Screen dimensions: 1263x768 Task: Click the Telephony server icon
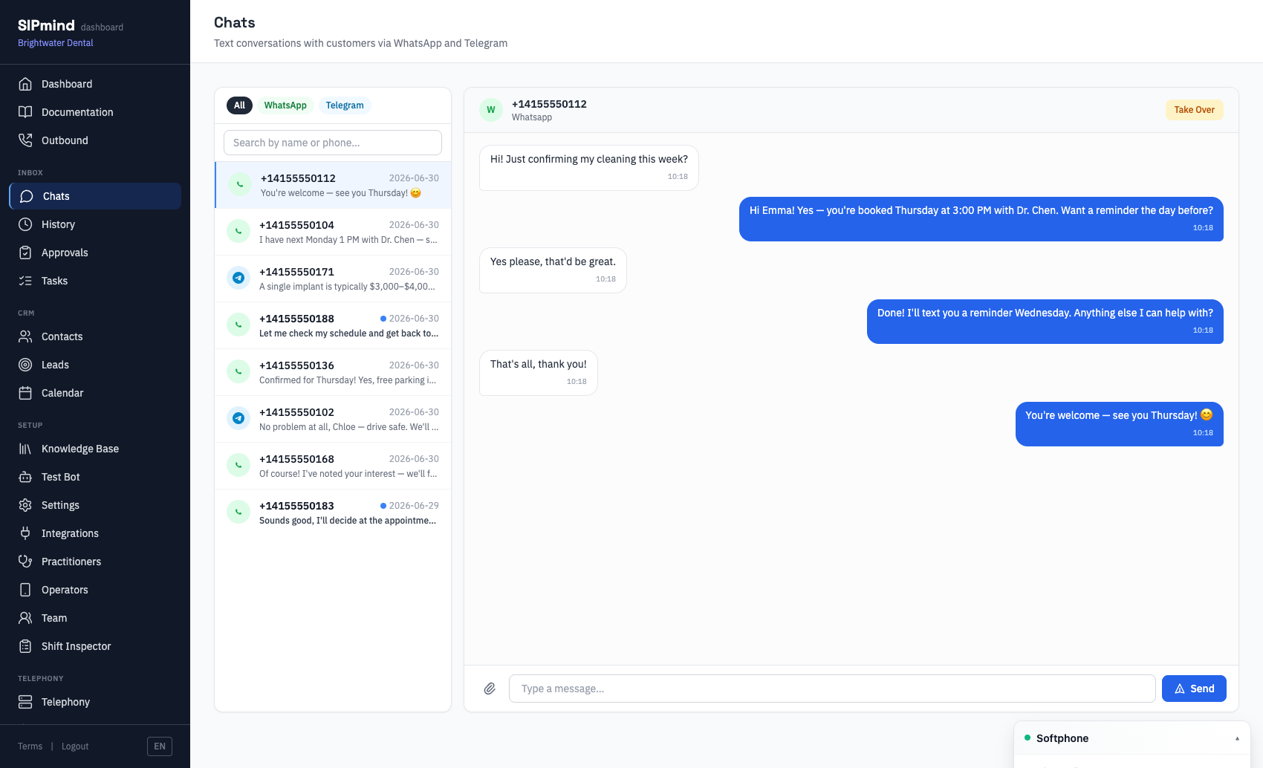point(25,702)
